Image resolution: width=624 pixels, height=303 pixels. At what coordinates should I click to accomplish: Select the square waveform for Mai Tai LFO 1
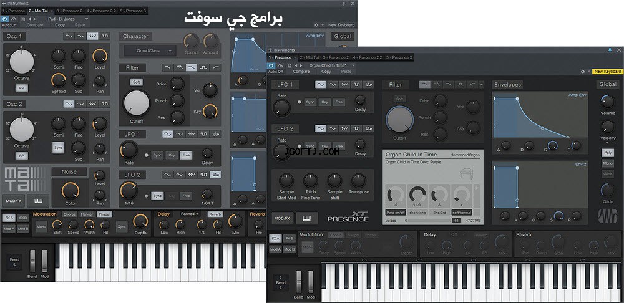coord(203,134)
